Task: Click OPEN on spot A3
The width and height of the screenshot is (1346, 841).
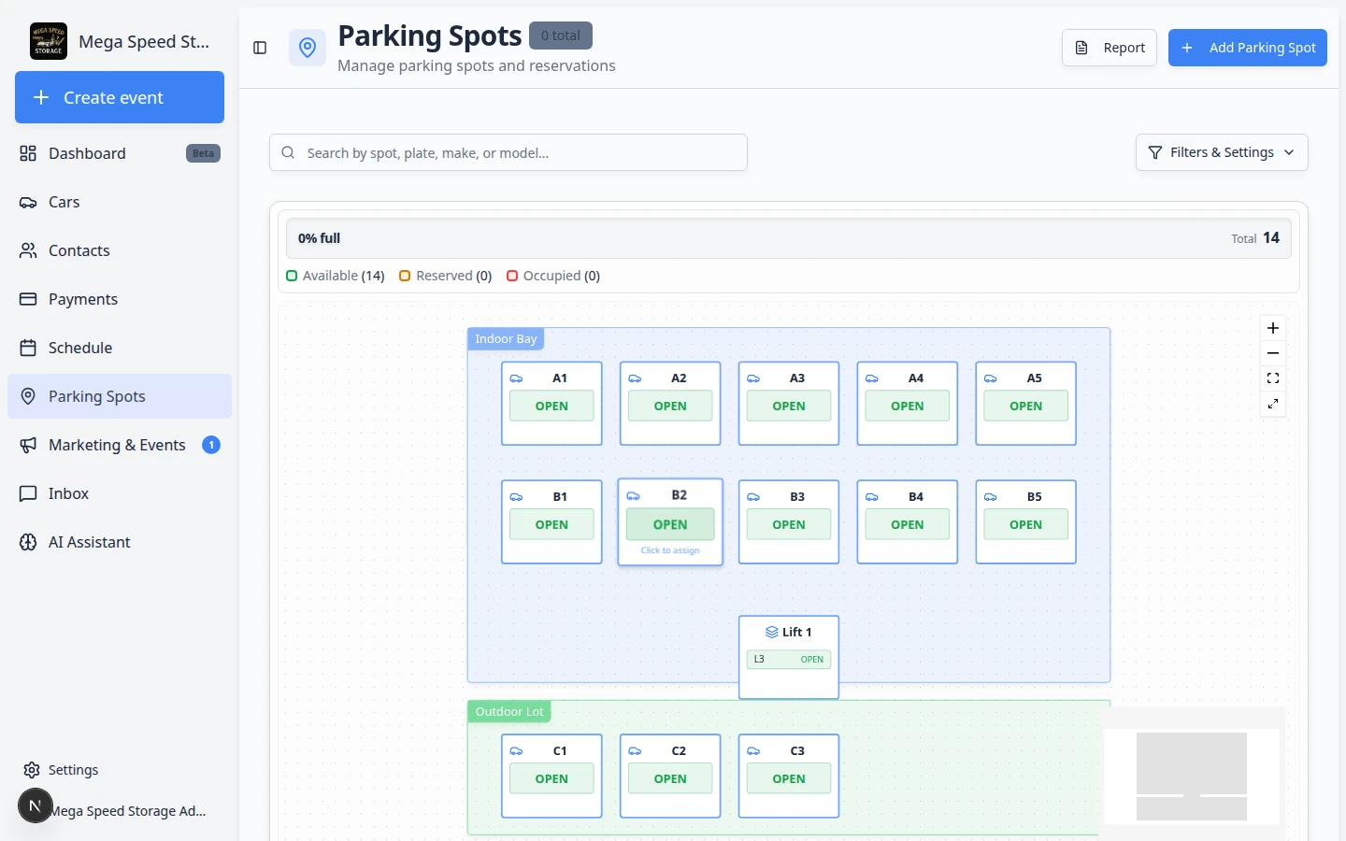Action: pyautogui.click(x=789, y=406)
